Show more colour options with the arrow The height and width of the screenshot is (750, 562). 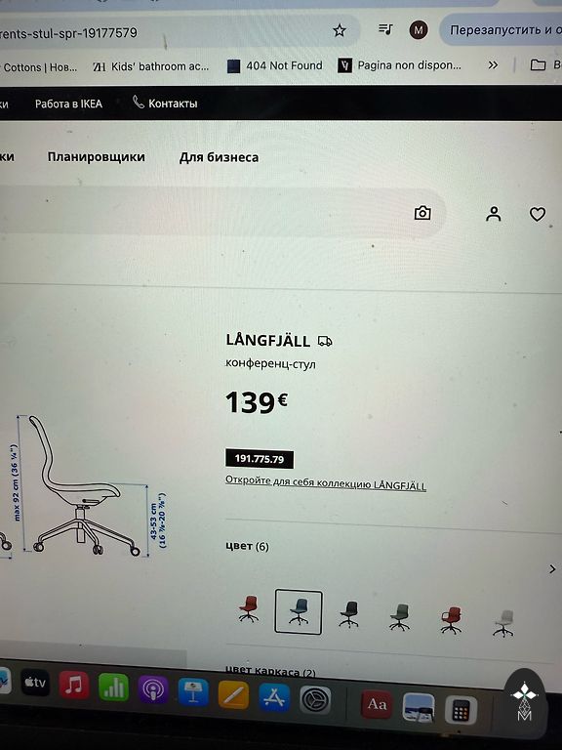pos(553,568)
